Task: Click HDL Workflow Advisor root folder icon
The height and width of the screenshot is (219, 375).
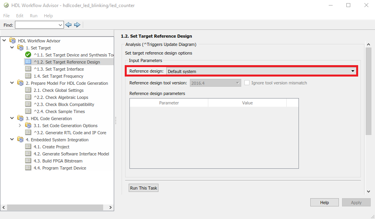Action: point(13,41)
